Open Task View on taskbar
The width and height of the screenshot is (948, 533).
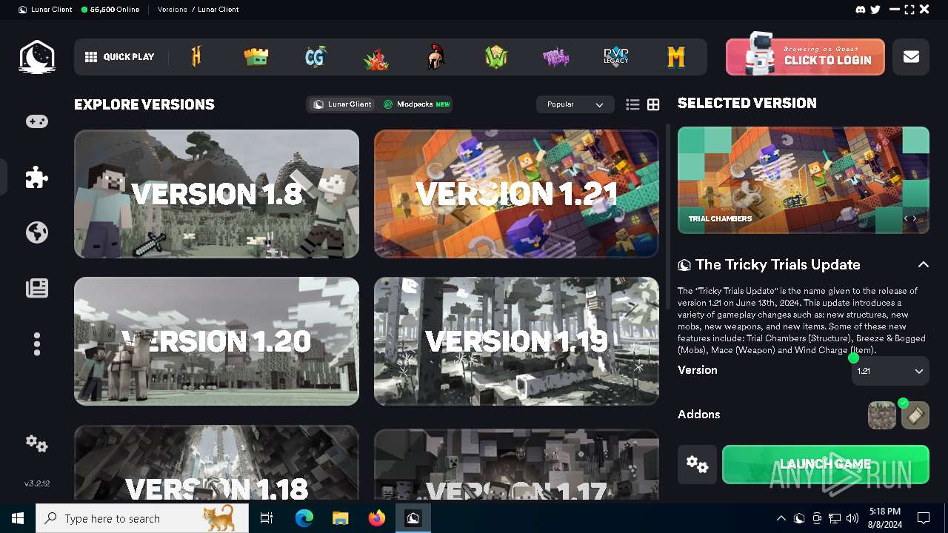[x=267, y=518]
